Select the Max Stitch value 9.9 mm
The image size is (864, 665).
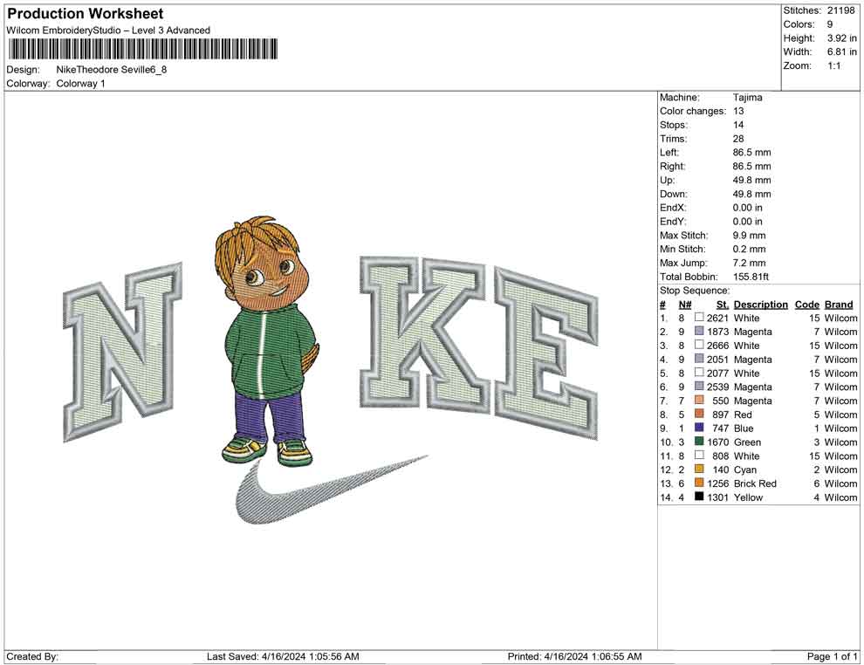(749, 236)
